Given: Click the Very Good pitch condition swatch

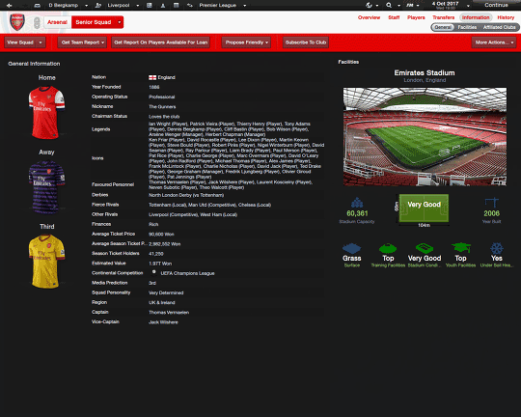Looking at the screenshot, I should pos(424,208).
